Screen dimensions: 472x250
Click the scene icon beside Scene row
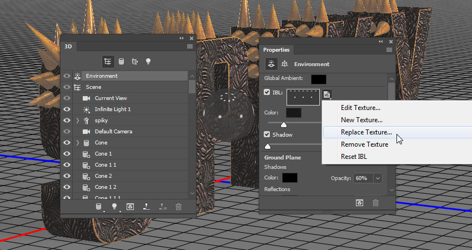coord(77,87)
